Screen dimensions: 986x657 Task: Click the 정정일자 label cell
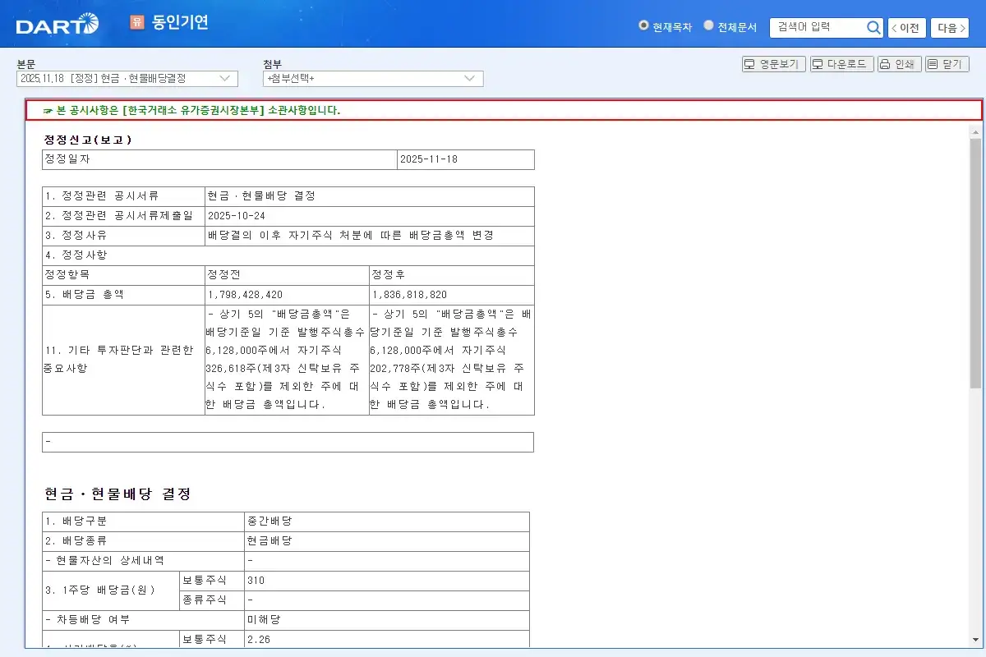[x=219, y=159]
